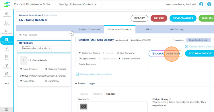Viewport: 214px width, 112px height.
Task: Click the DELETE button
Action: (x=159, y=18)
